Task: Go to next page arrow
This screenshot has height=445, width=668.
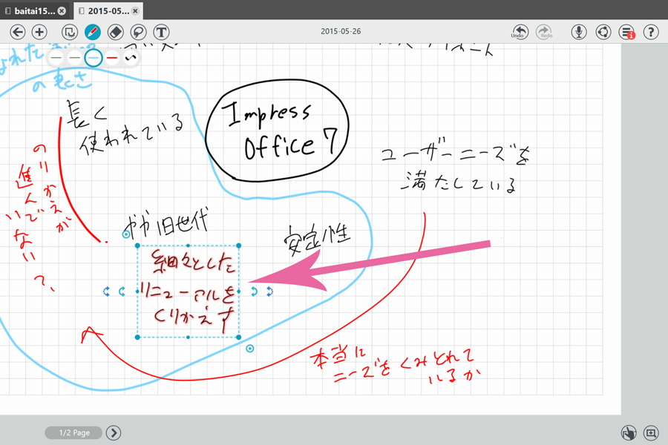Action: (x=113, y=433)
